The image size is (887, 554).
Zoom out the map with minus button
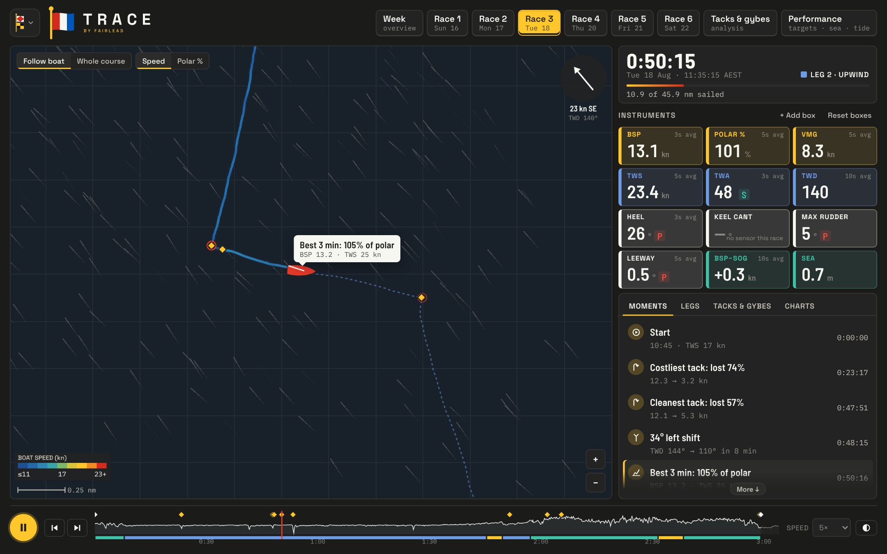click(x=595, y=483)
